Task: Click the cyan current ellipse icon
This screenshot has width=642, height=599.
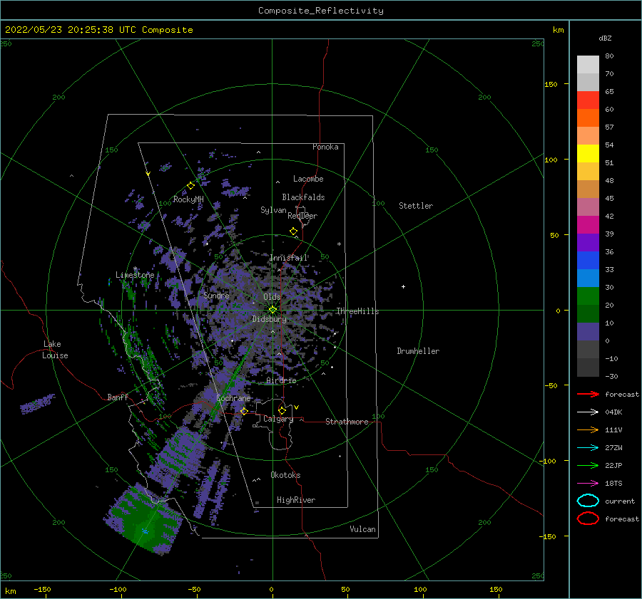Action: 588,501
